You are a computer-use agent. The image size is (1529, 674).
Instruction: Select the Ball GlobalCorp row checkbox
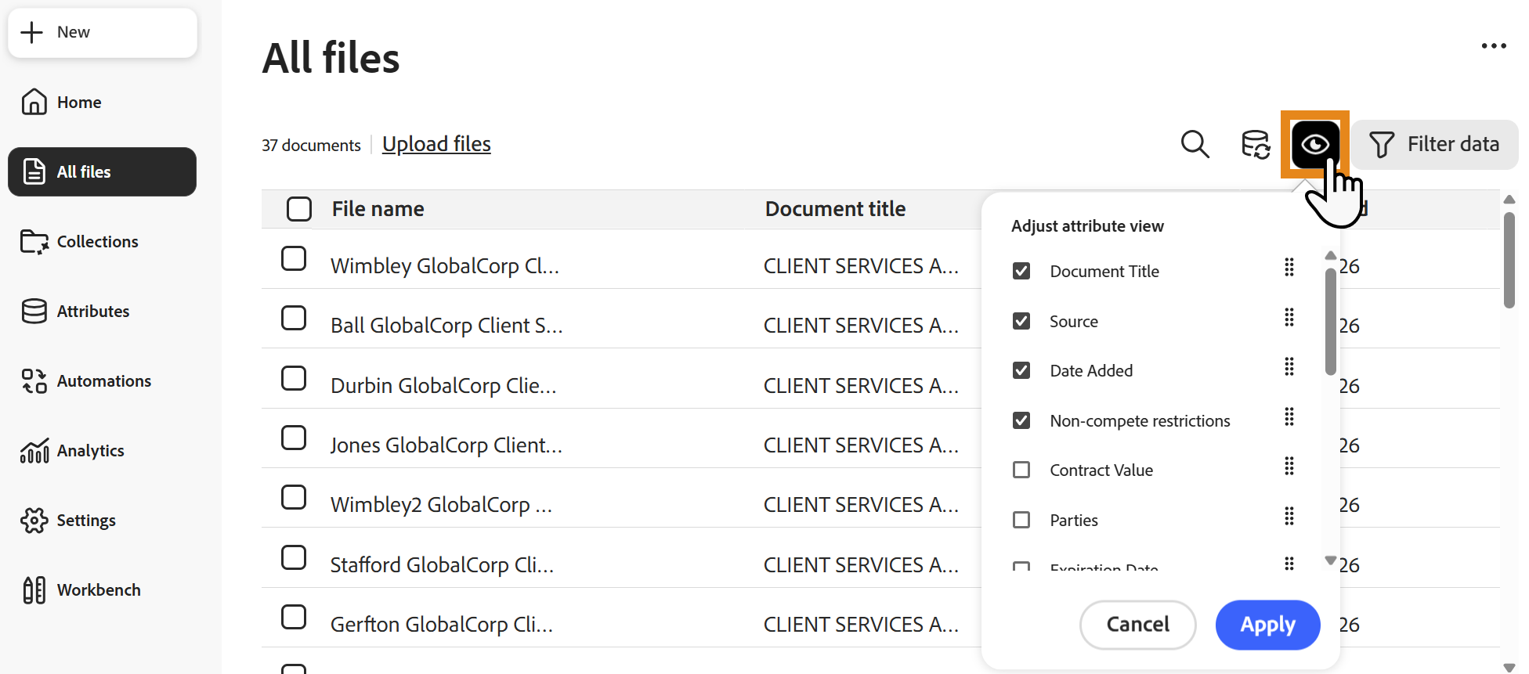point(294,318)
